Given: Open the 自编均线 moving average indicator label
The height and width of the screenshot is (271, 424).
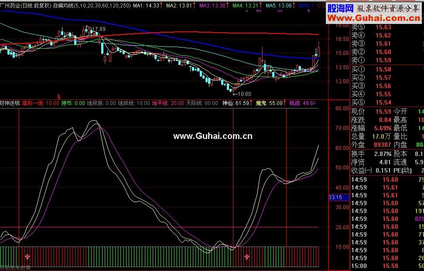Looking at the screenshot, I should point(92,5).
